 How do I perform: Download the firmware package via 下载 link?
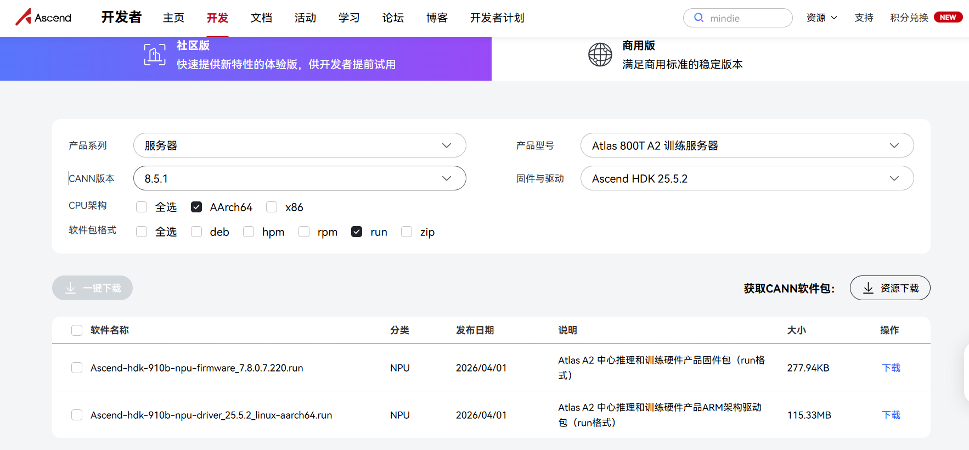pos(891,368)
